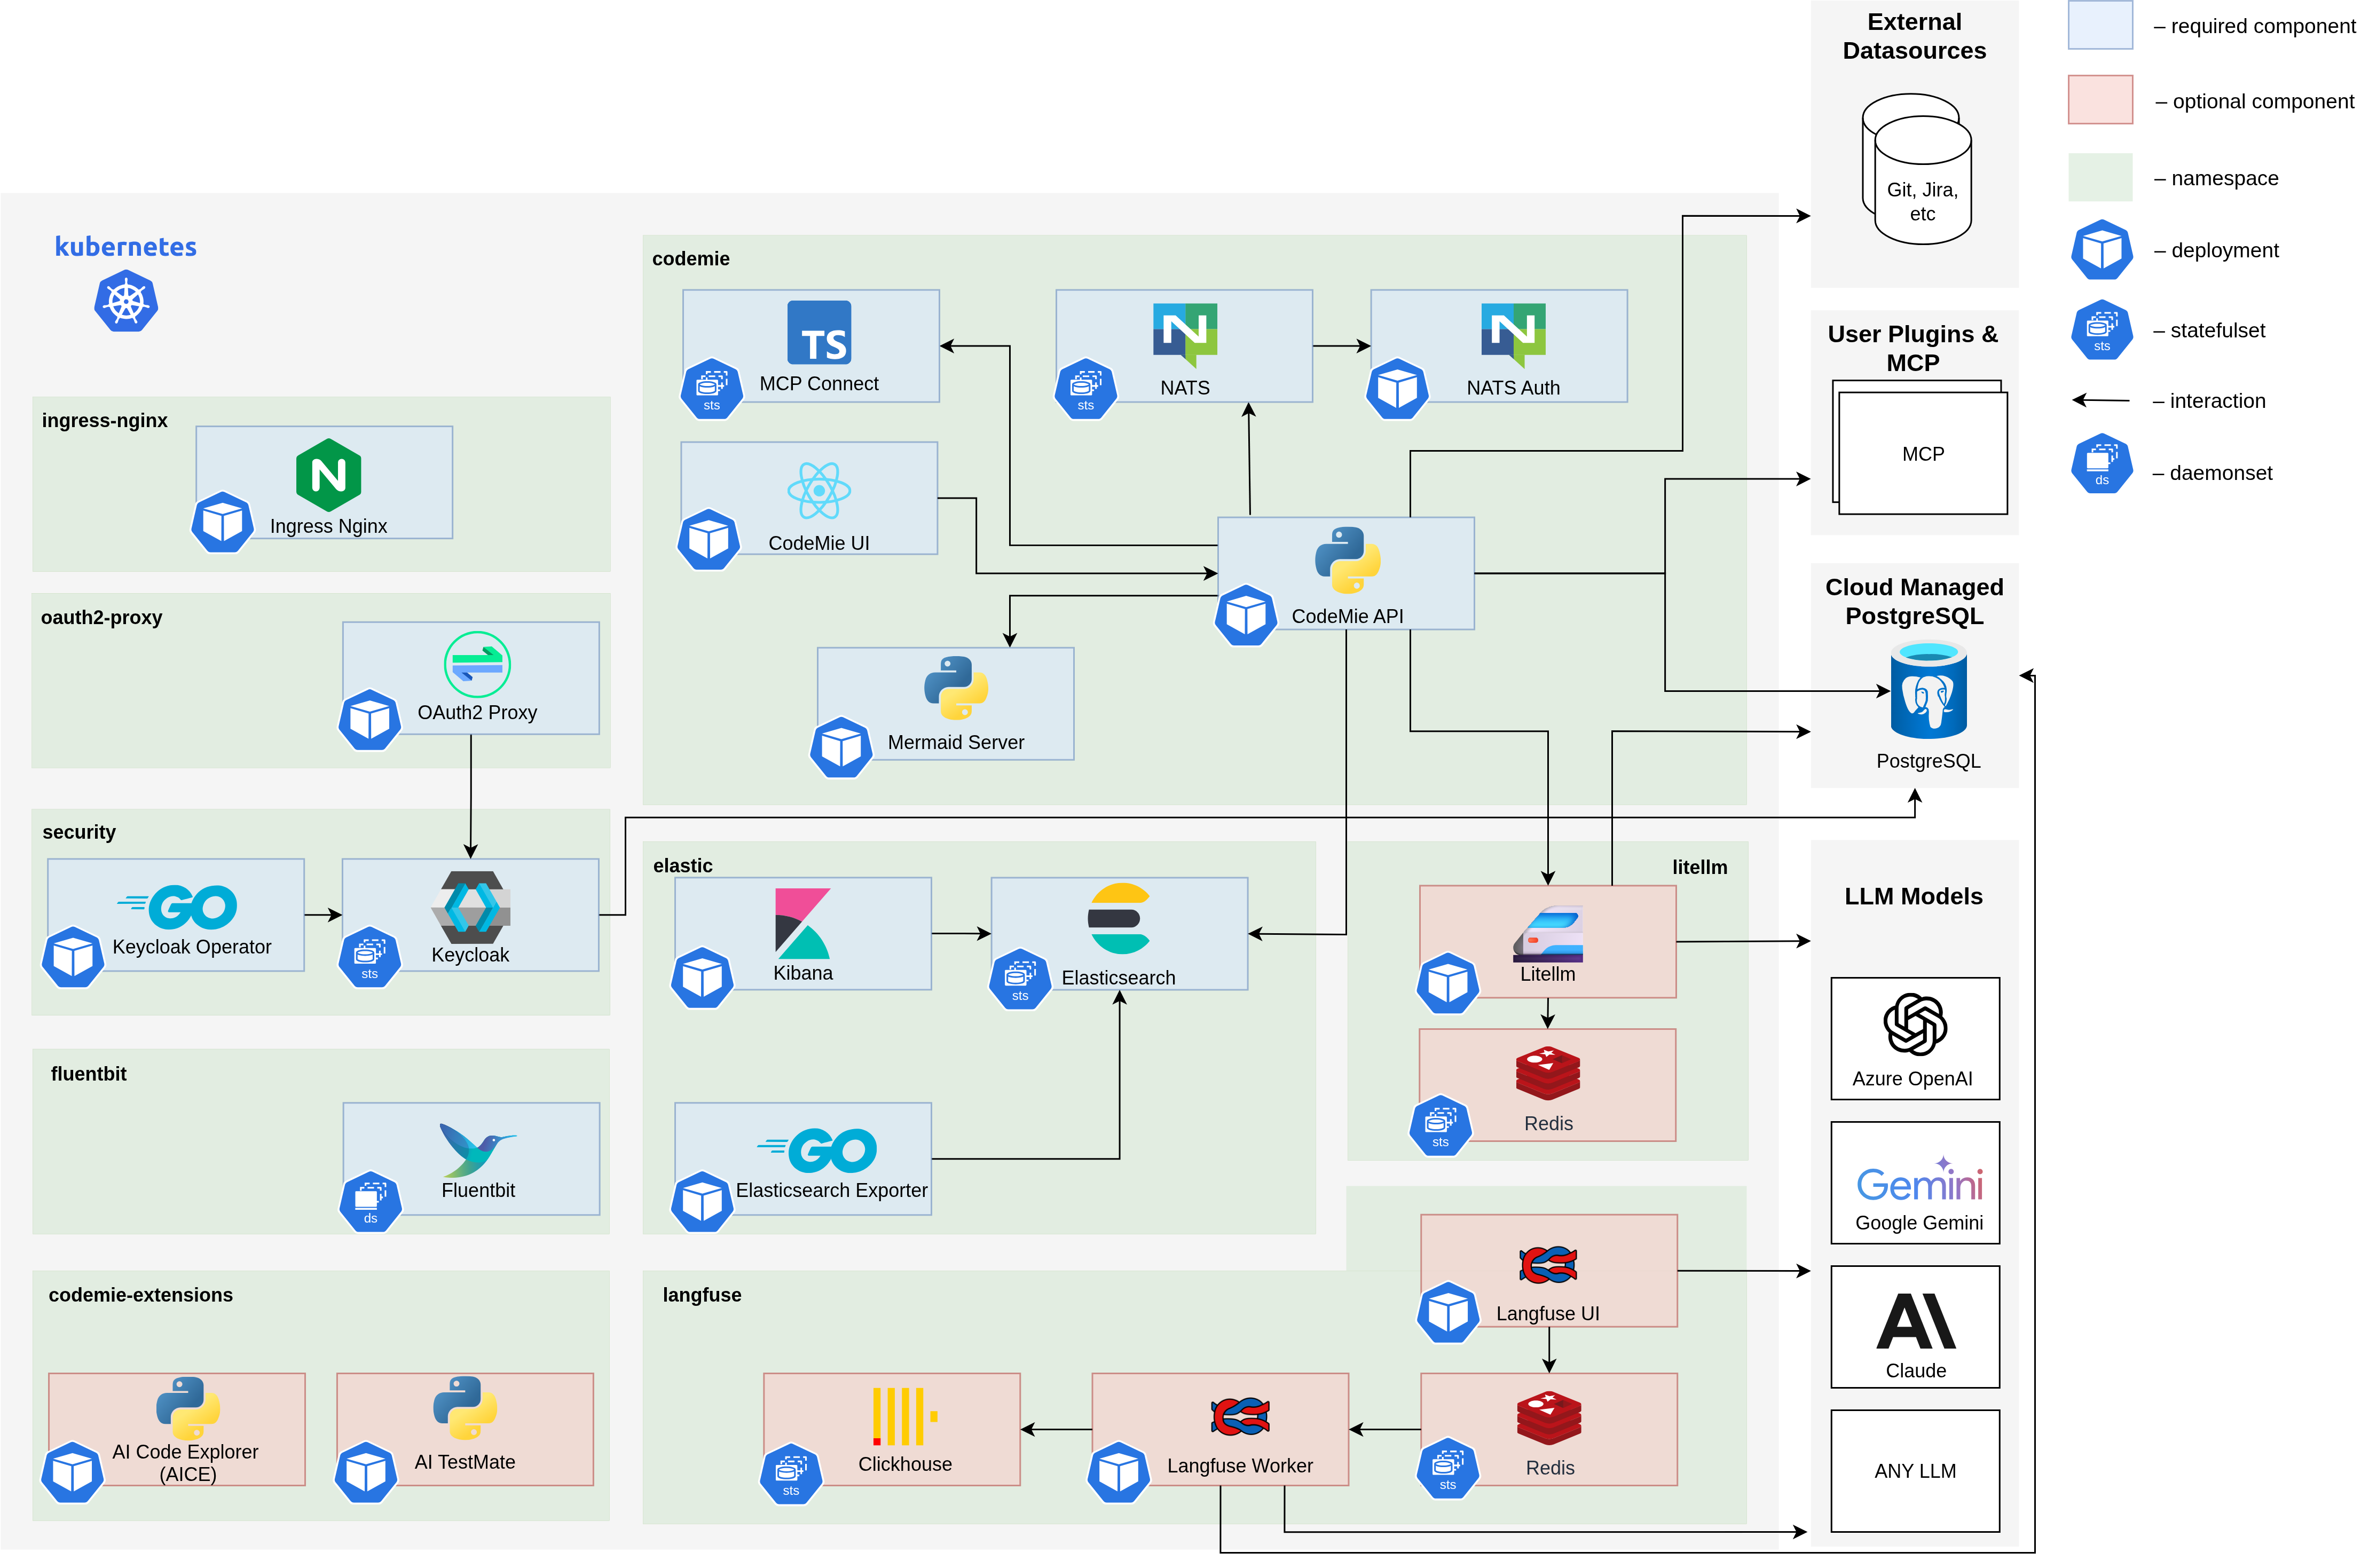
Task: Click the NATS Auth logo
Action: point(1513,334)
